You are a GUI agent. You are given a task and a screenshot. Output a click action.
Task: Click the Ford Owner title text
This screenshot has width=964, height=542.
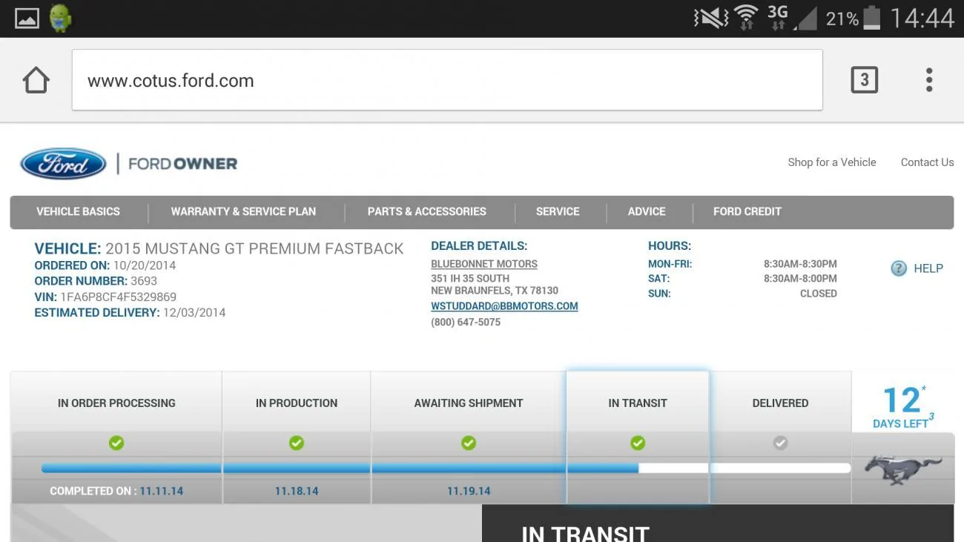[x=182, y=164]
